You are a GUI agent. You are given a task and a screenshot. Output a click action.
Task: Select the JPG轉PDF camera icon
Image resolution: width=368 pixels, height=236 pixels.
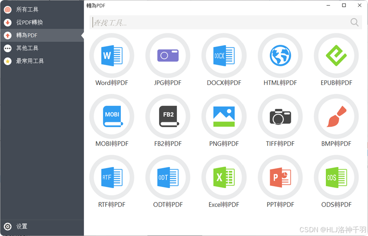point(168,56)
